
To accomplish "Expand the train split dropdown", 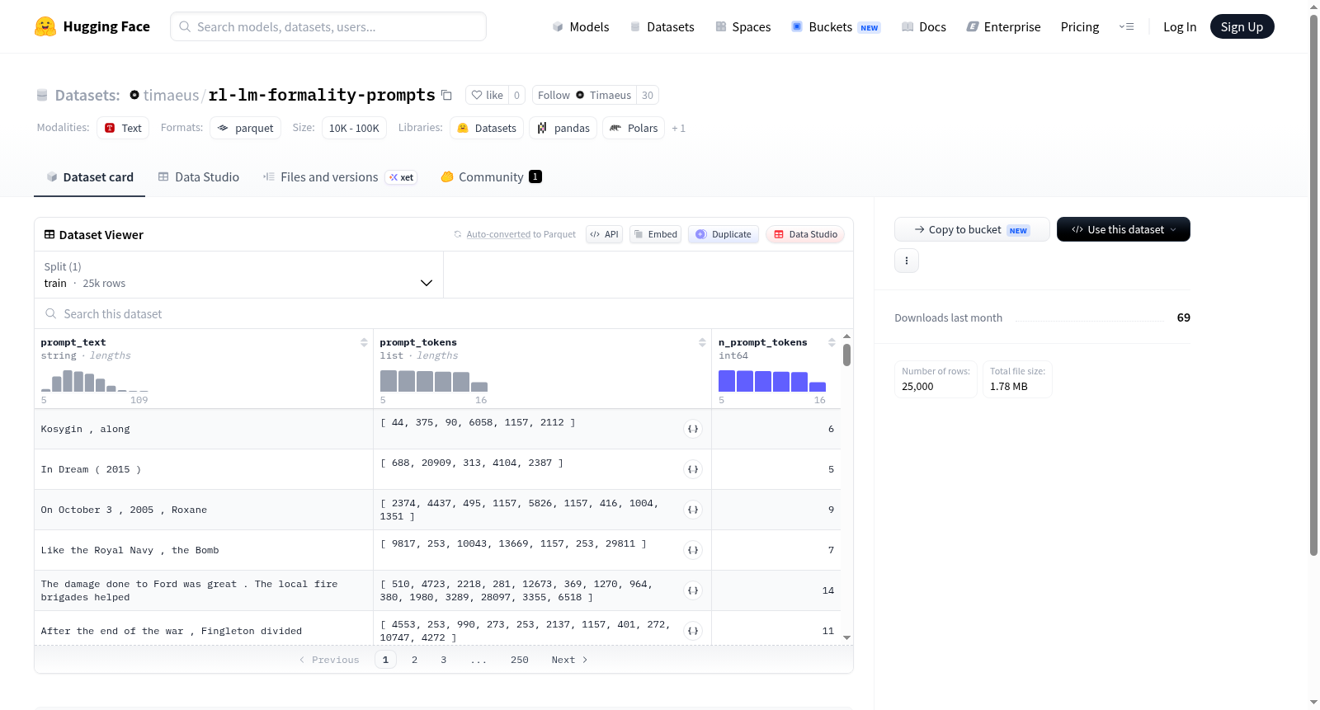I will click(239, 275).
